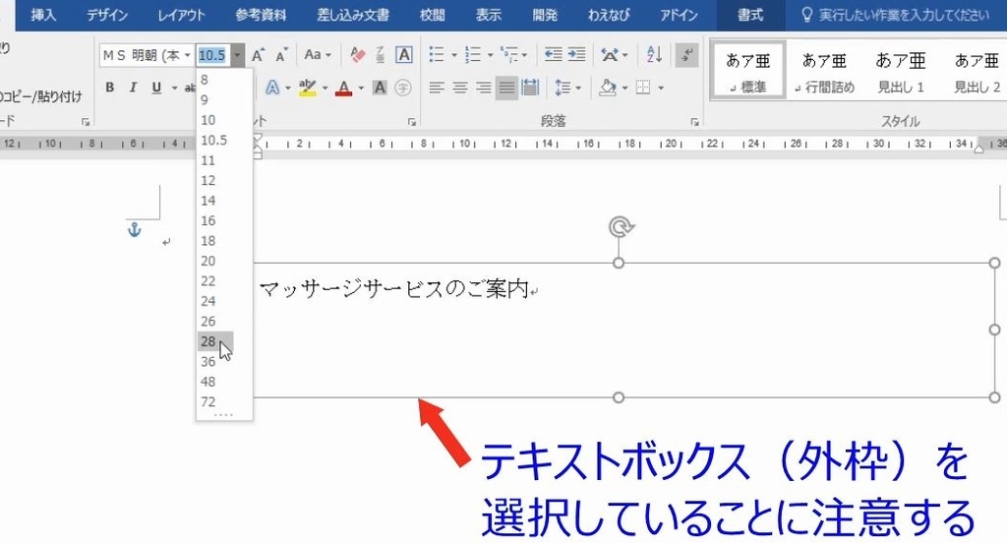Open the 差し込み文書 tab
The image size is (1007, 543).
click(353, 15)
